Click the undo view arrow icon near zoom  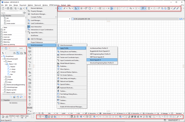[34, 113]
